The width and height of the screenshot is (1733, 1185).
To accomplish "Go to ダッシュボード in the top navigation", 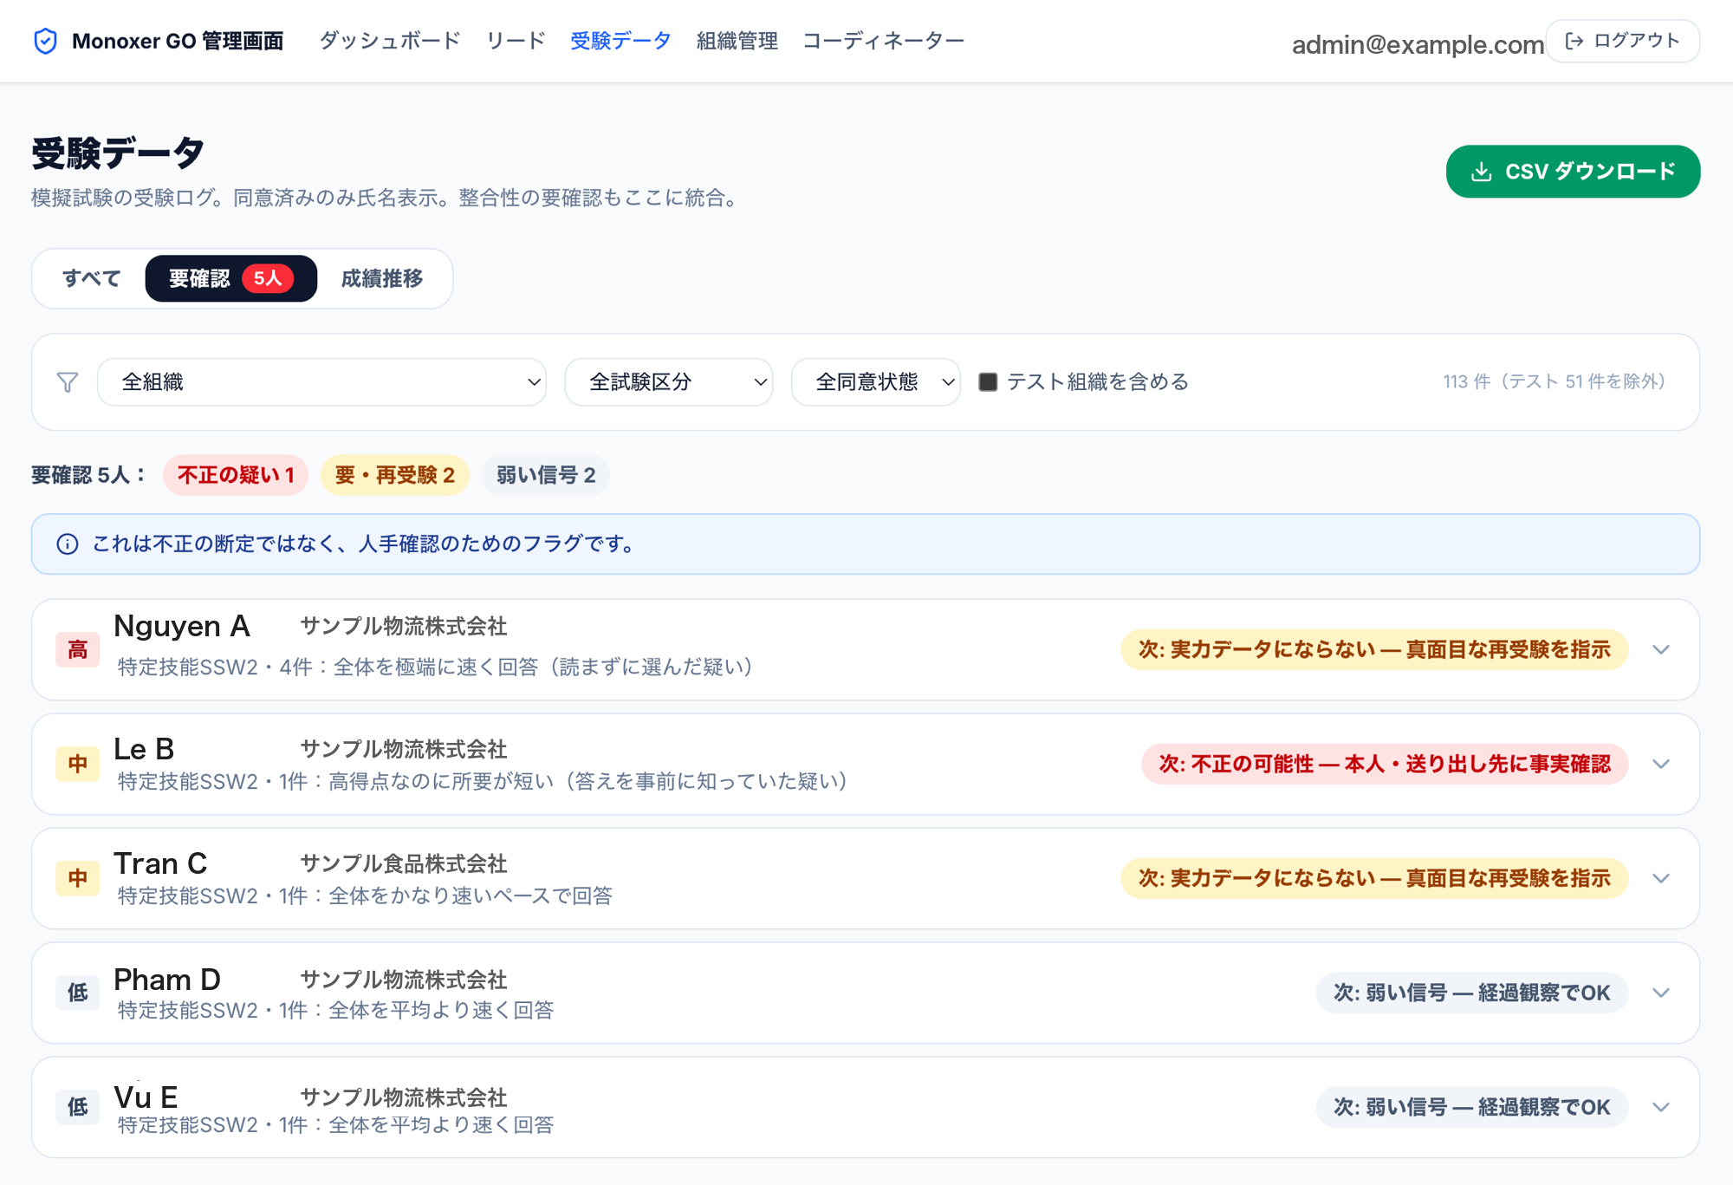I will (x=390, y=41).
